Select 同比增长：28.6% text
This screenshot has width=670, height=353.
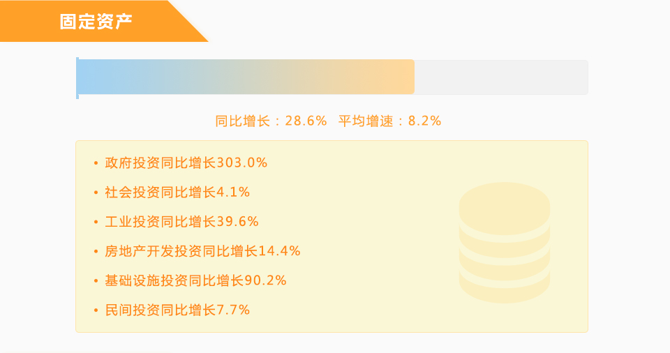271,121
